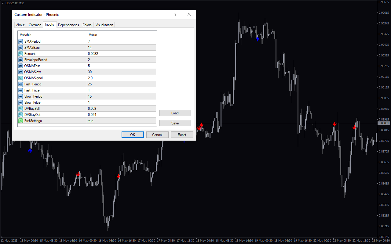Click the current price label 0.89891
This screenshot has width=391, height=244.
coord(384,123)
